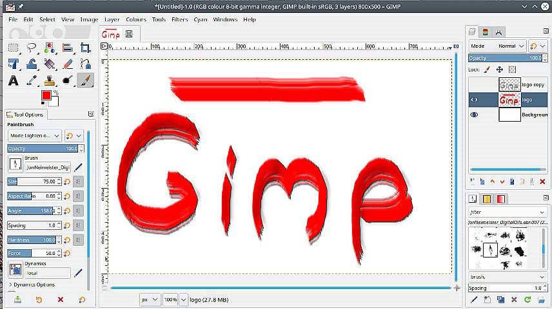Hide the Background layer
552x309 pixels.
pos(474,115)
